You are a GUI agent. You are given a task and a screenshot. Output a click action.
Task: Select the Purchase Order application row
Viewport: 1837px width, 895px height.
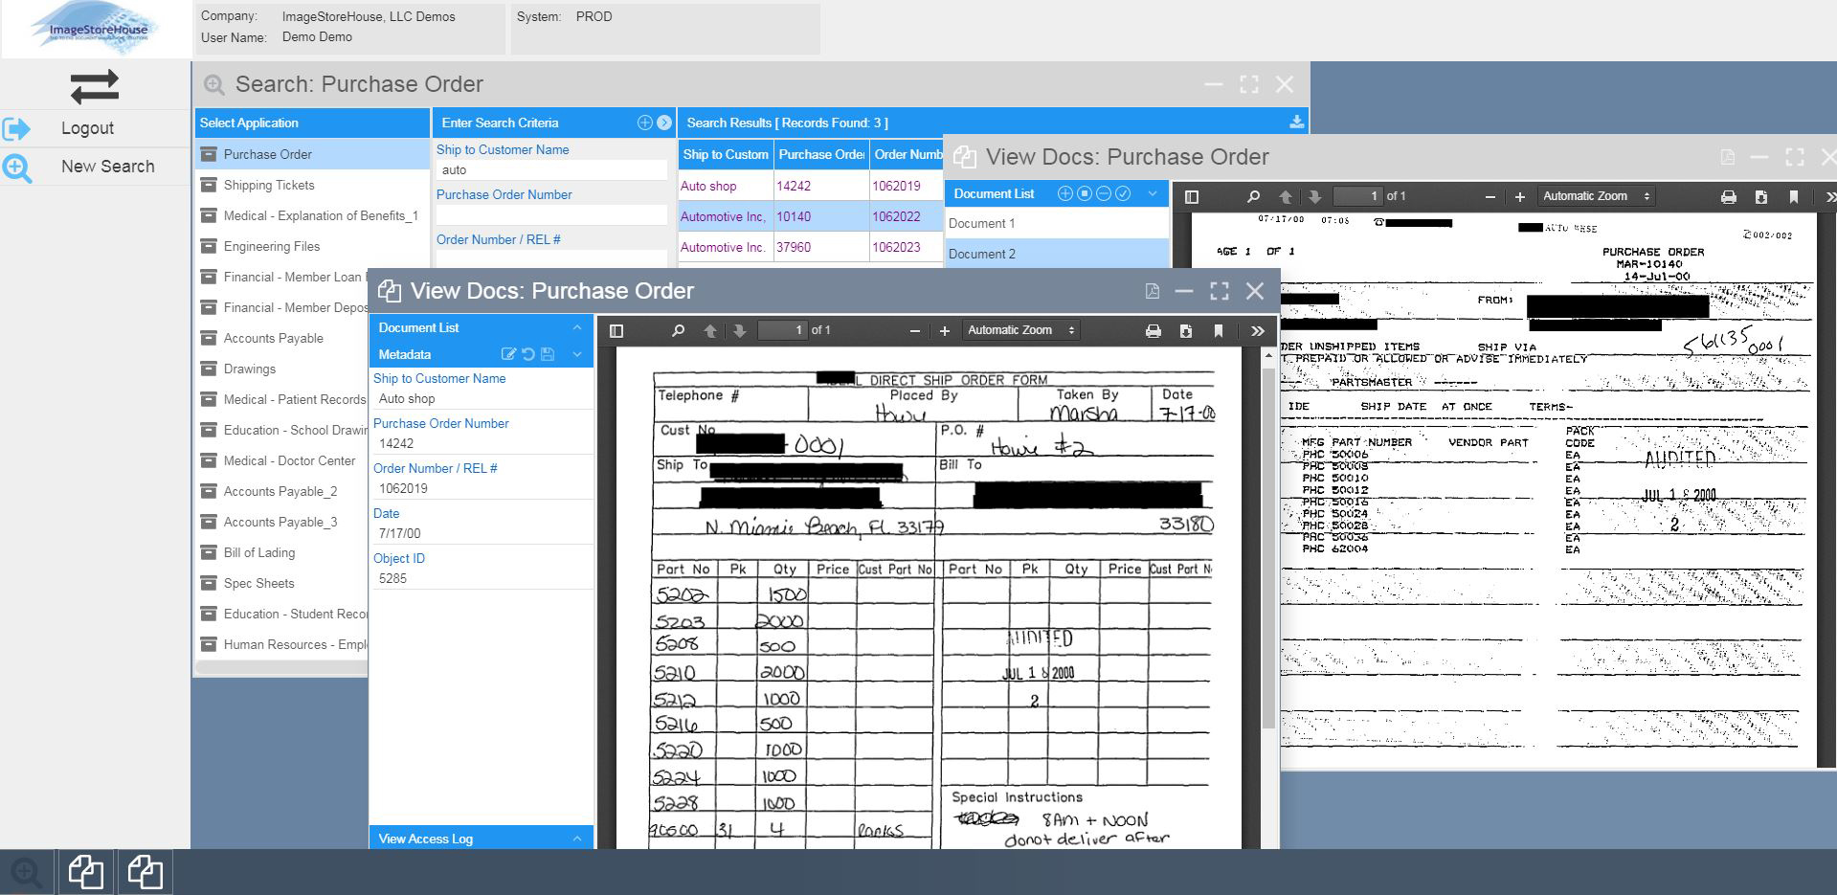coord(313,154)
